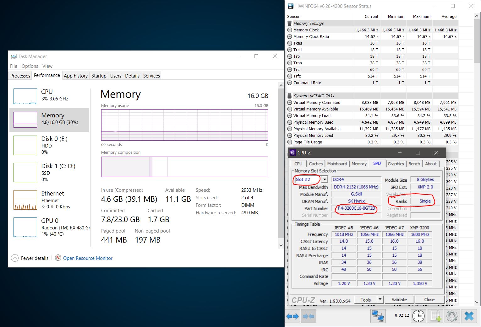Open the CPU tab in CPU-Z
481x327 pixels.
(x=298, y=164)
